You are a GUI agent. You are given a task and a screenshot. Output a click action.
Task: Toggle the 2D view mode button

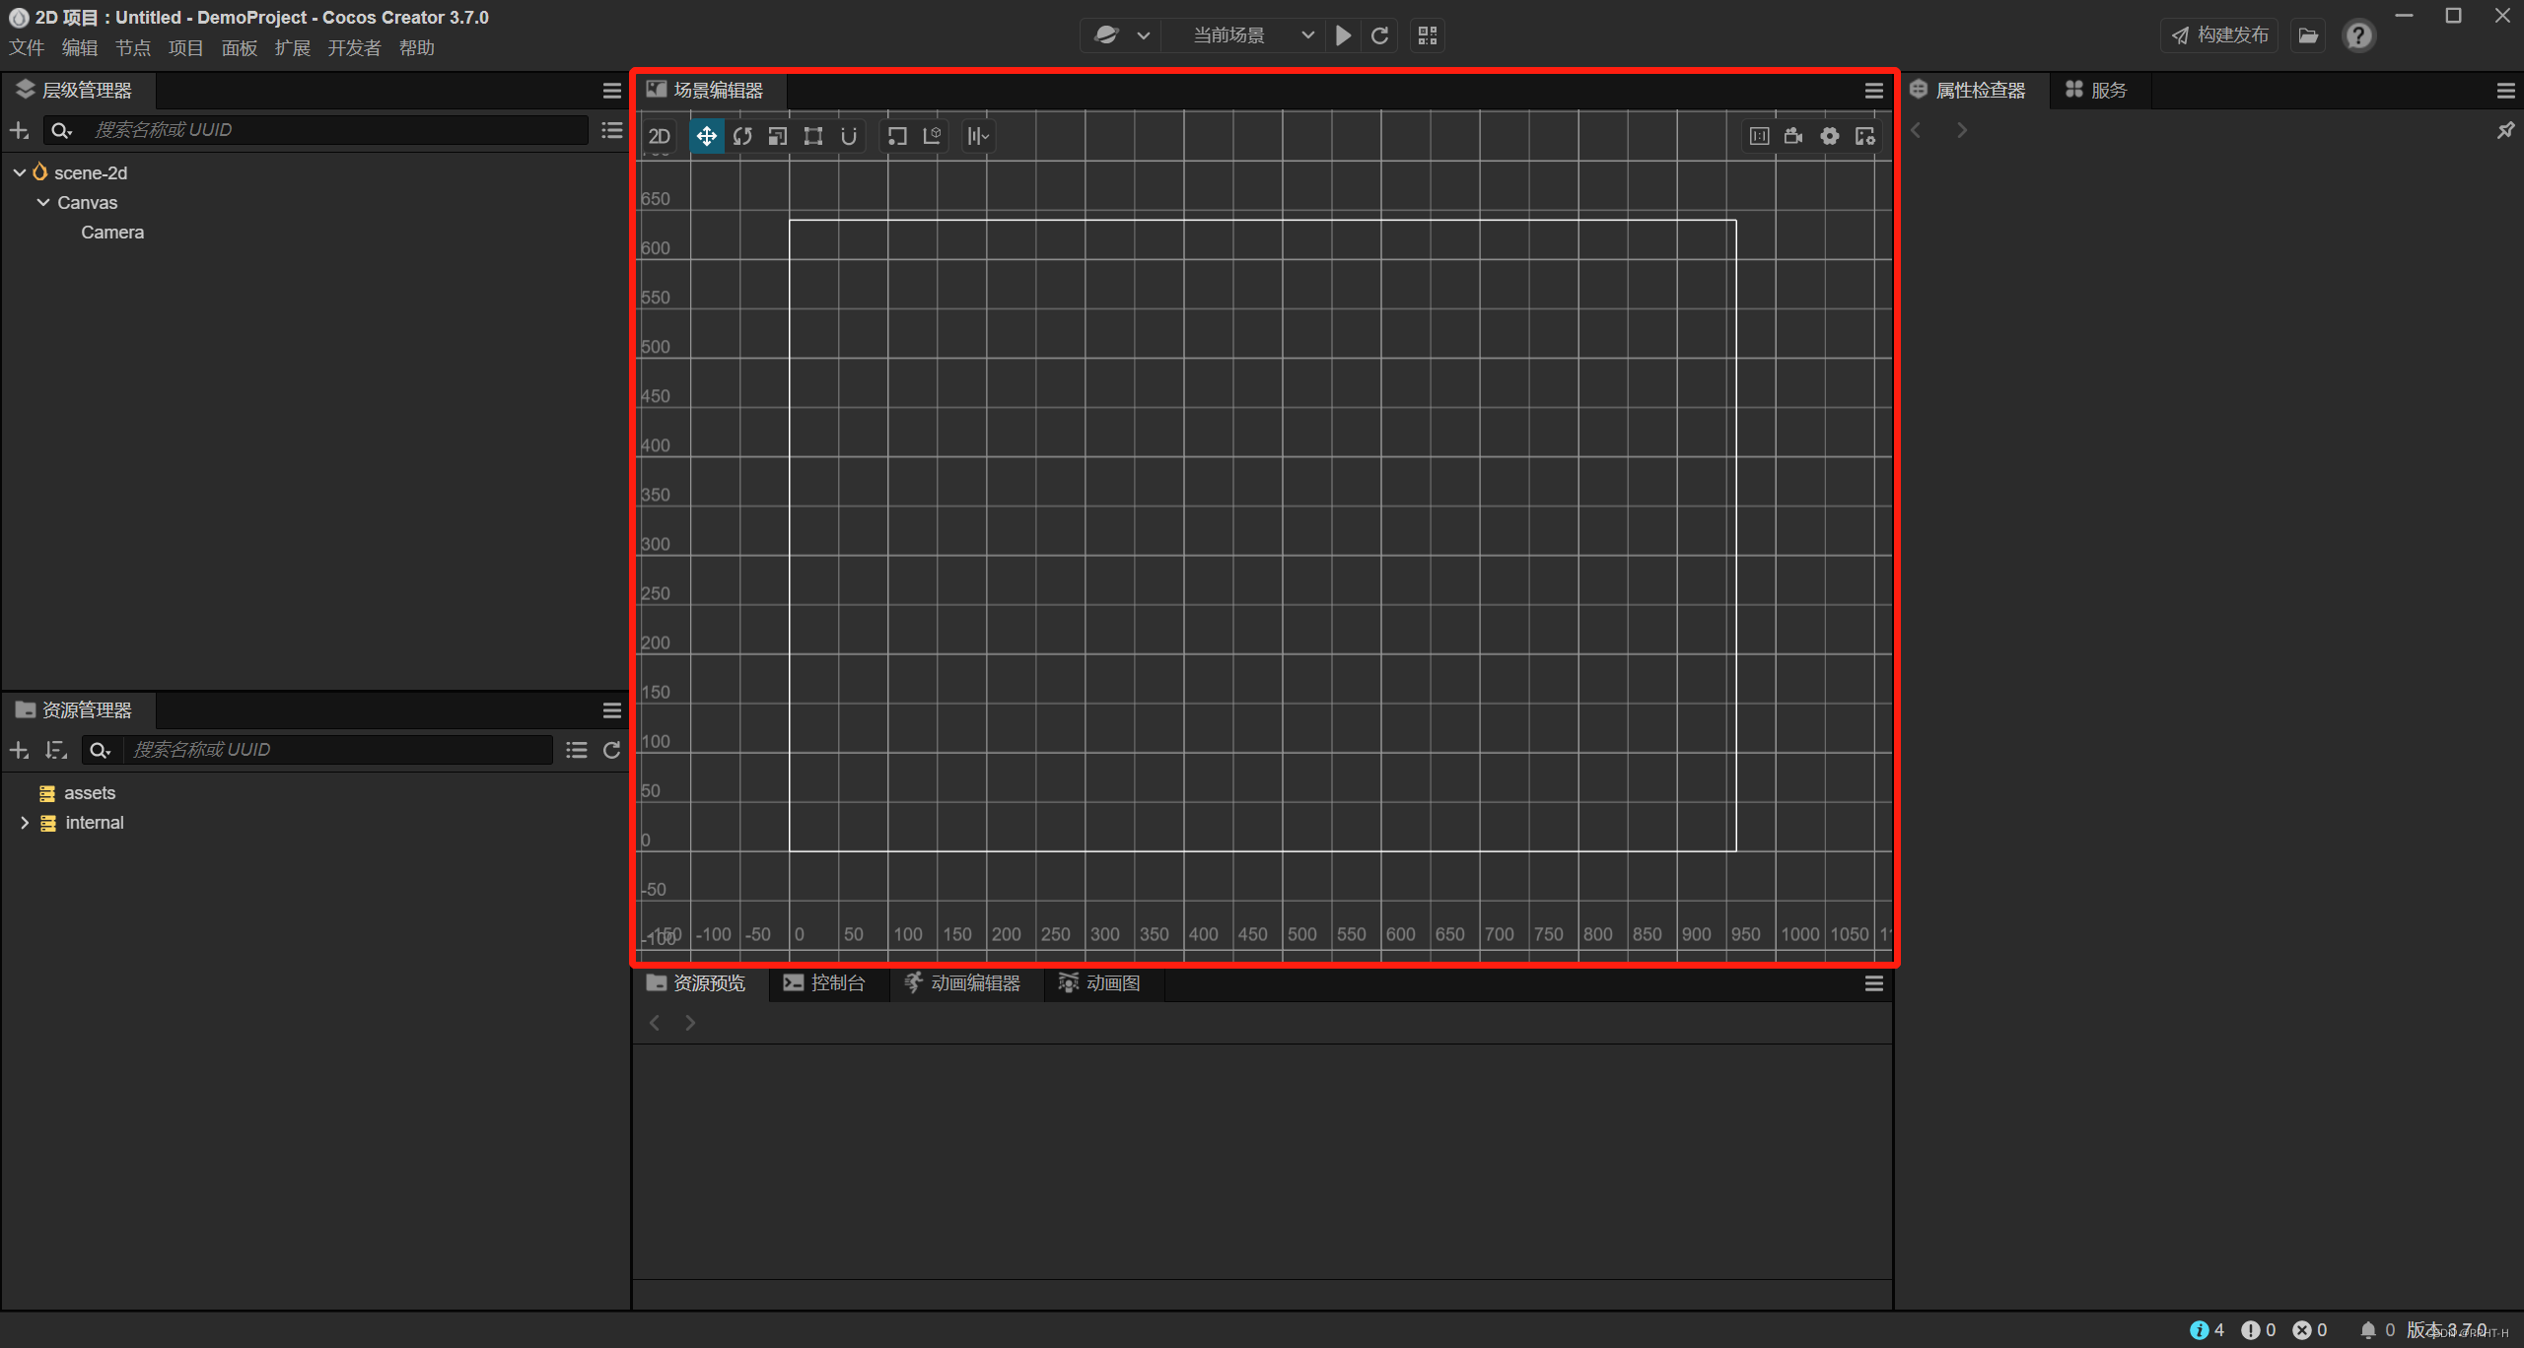[x=659, y=136]
